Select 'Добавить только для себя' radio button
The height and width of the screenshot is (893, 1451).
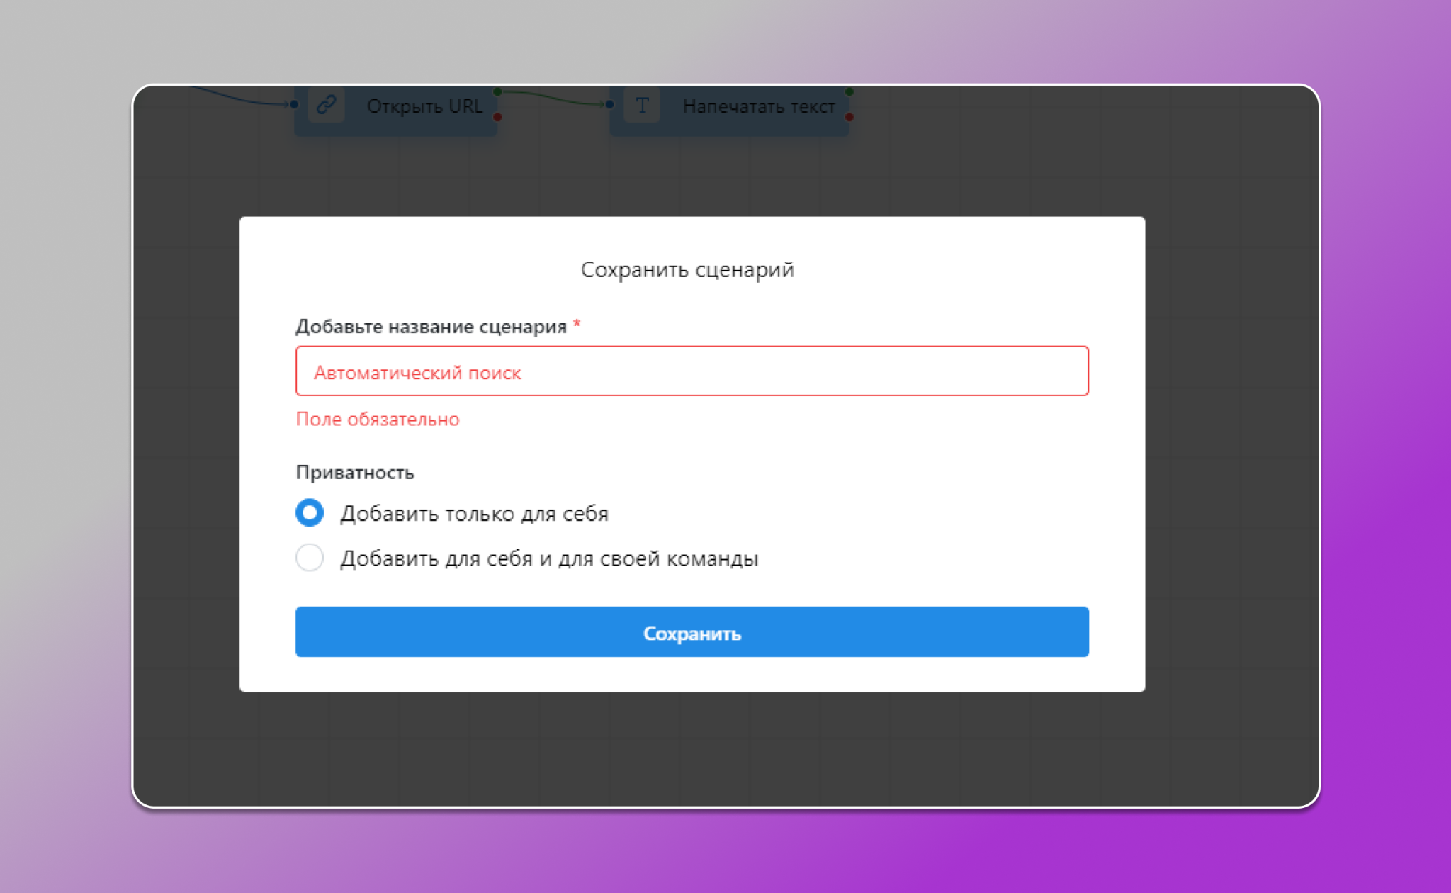click(x=310, y=512)
